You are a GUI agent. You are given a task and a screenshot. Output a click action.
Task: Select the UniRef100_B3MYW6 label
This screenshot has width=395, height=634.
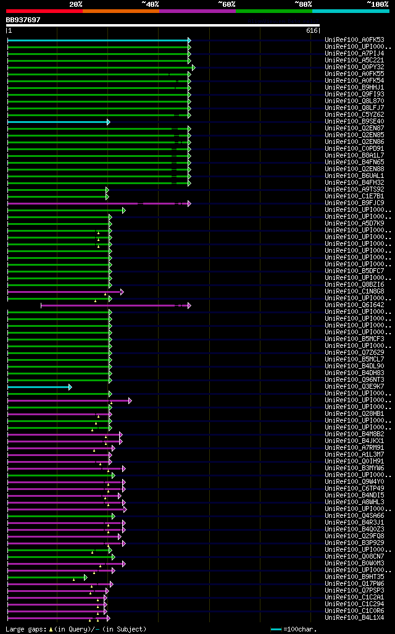(355, 468)
